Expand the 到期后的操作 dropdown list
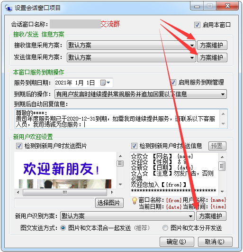The width and height of the screenshot is (243, 252). [141, 94]
